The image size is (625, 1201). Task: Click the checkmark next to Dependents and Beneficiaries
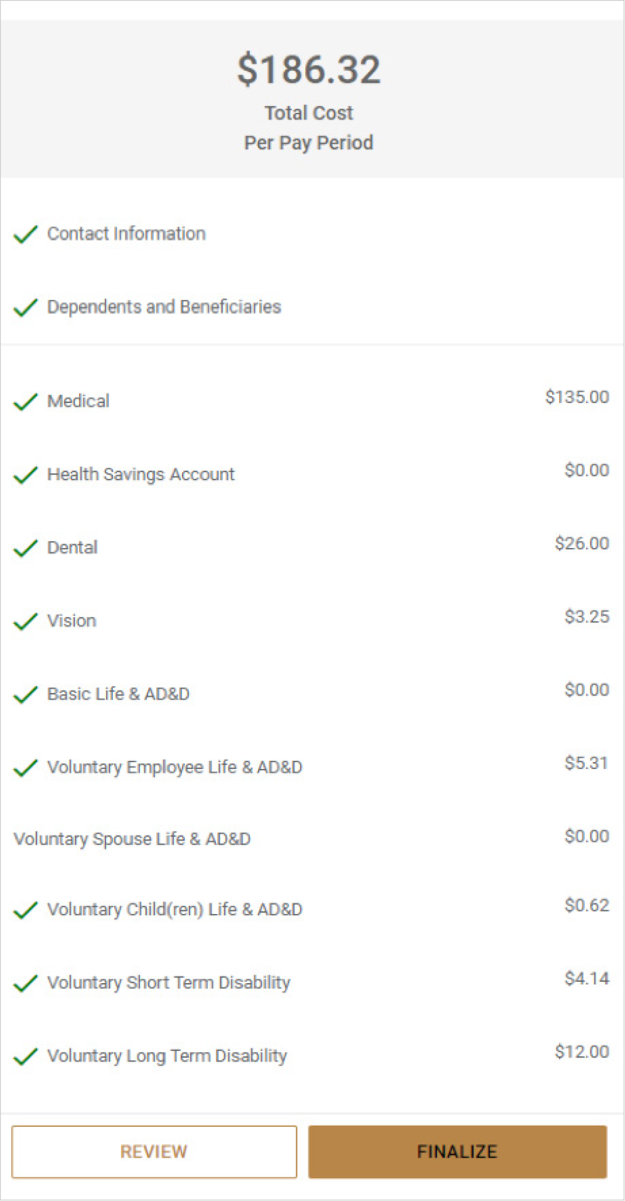click(x=25, y=307)
